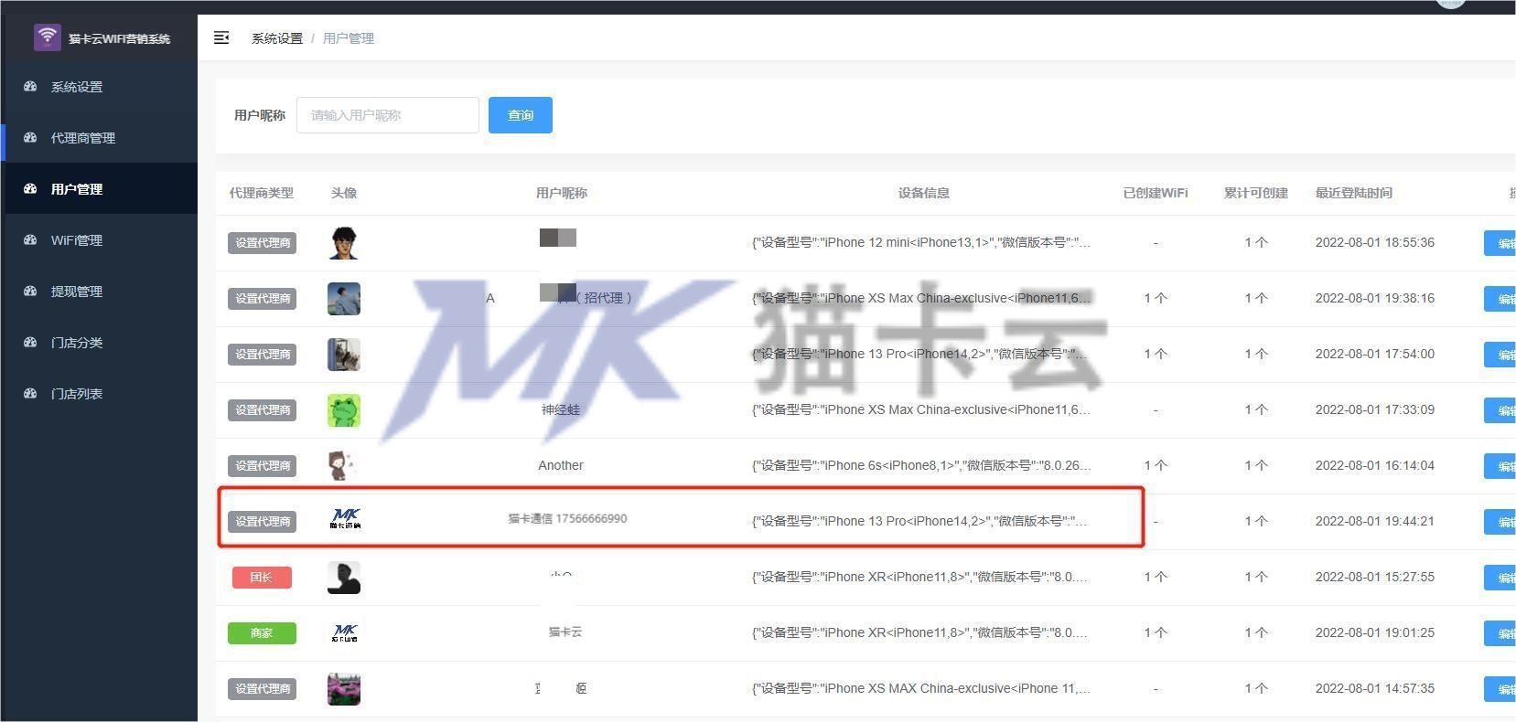Click edit button in 19:38:16 row
The width and height of the screenshot is (1516, 722).
pyautogui.click(x=1500, y=299)
